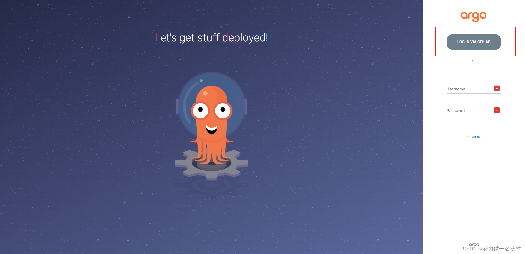
Task: Focus the Password input field
Action: pos(474,111)
